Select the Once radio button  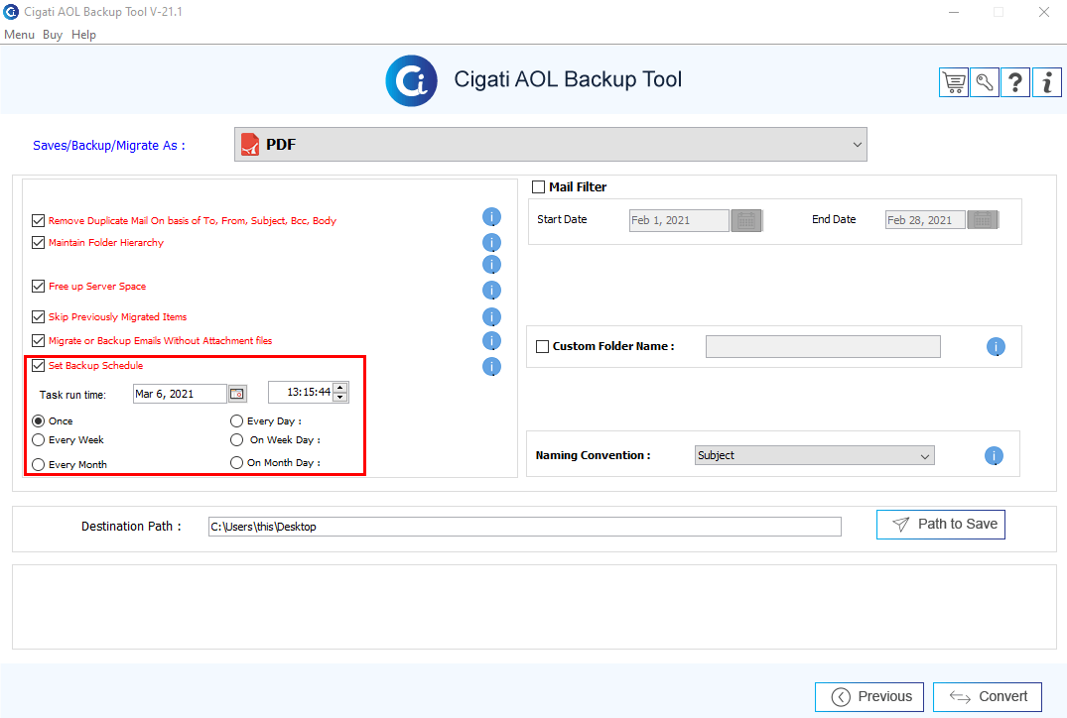38,420
